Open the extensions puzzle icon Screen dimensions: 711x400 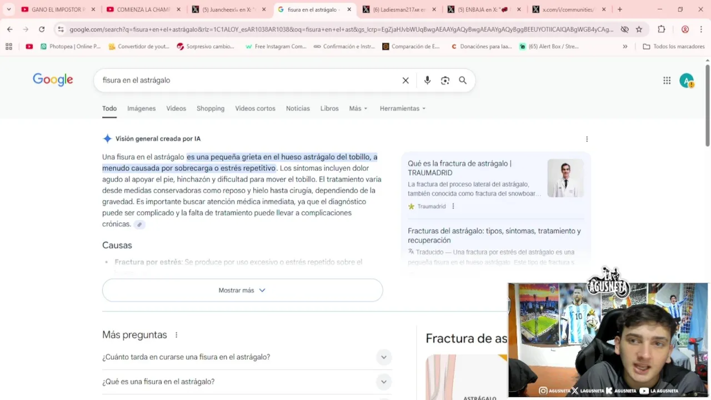tap(662, 29)
